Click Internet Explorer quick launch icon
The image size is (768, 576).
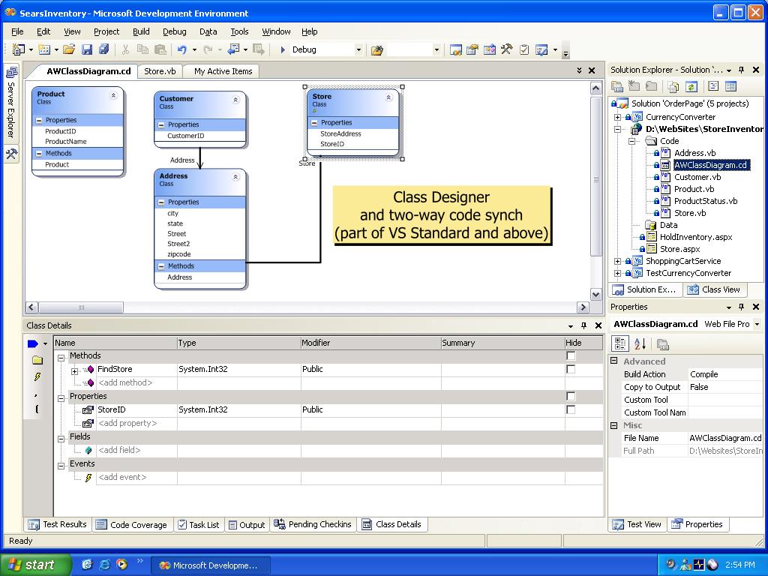(x=105, y=564)
